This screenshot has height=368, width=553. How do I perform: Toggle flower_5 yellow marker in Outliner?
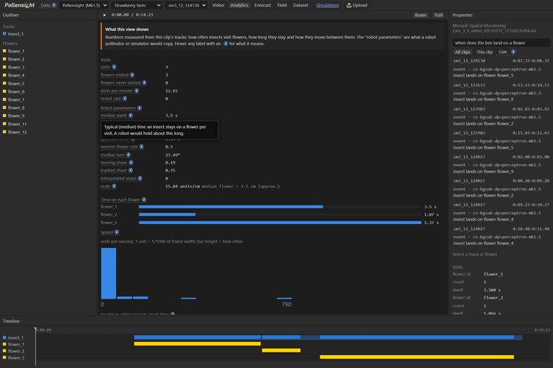[5, 84]
